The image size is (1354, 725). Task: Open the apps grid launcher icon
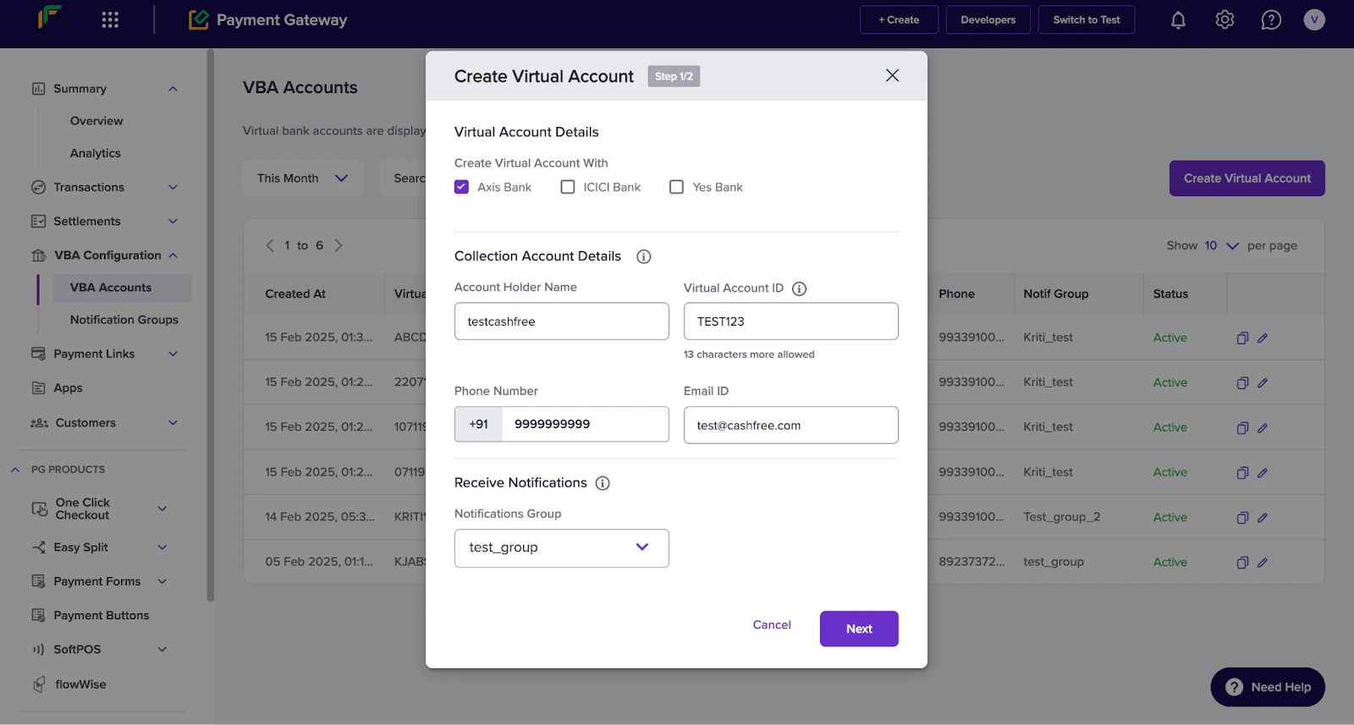click(110, 19)
